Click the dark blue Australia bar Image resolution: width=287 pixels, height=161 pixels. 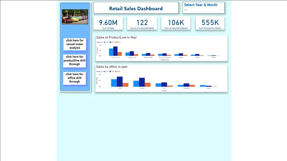[187, 85]
